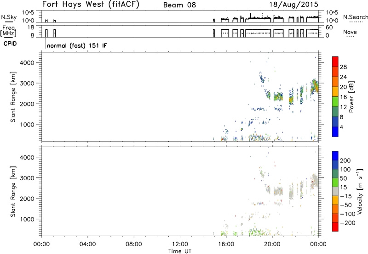Click velocity colorbar value '-200'
Image resolution: width=368 pixels, height=254 pixels.
point(347,223)
